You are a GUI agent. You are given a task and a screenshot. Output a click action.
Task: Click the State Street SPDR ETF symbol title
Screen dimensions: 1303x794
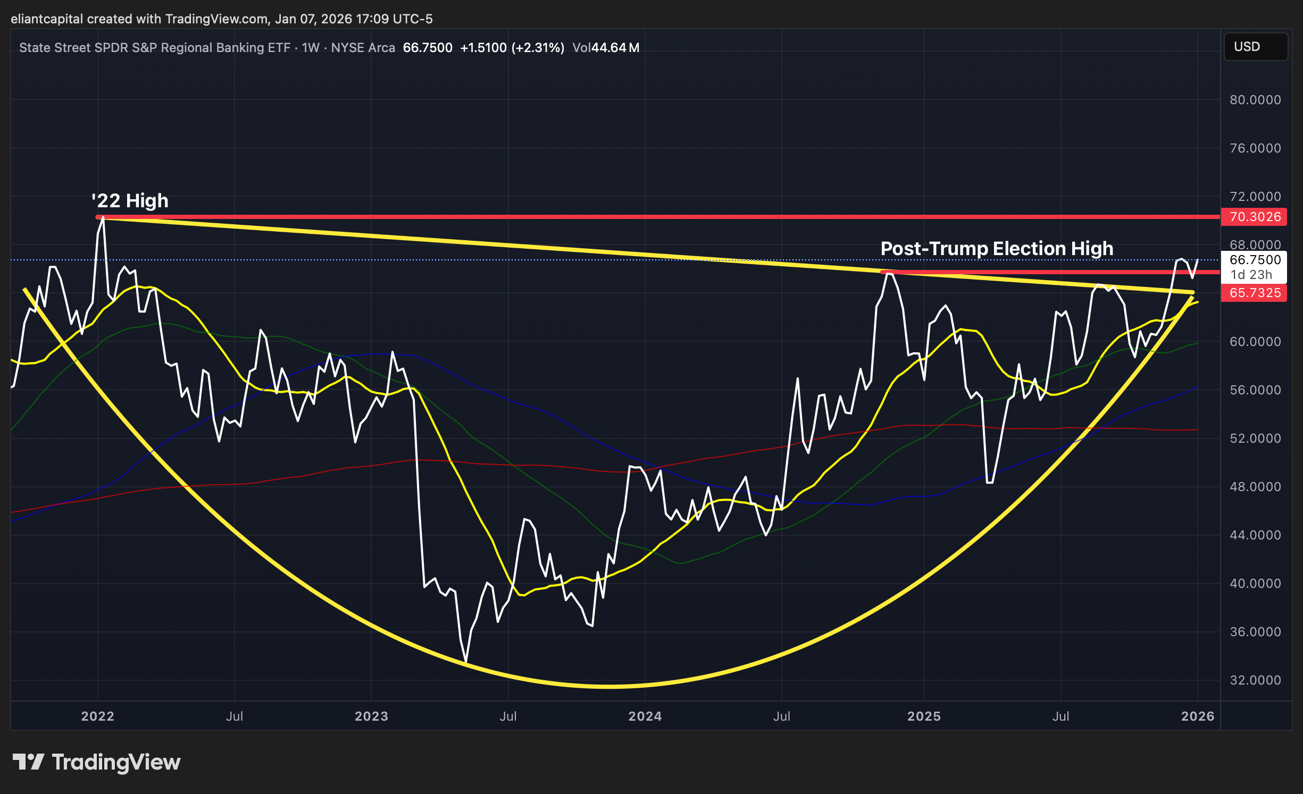click(154, 48)
